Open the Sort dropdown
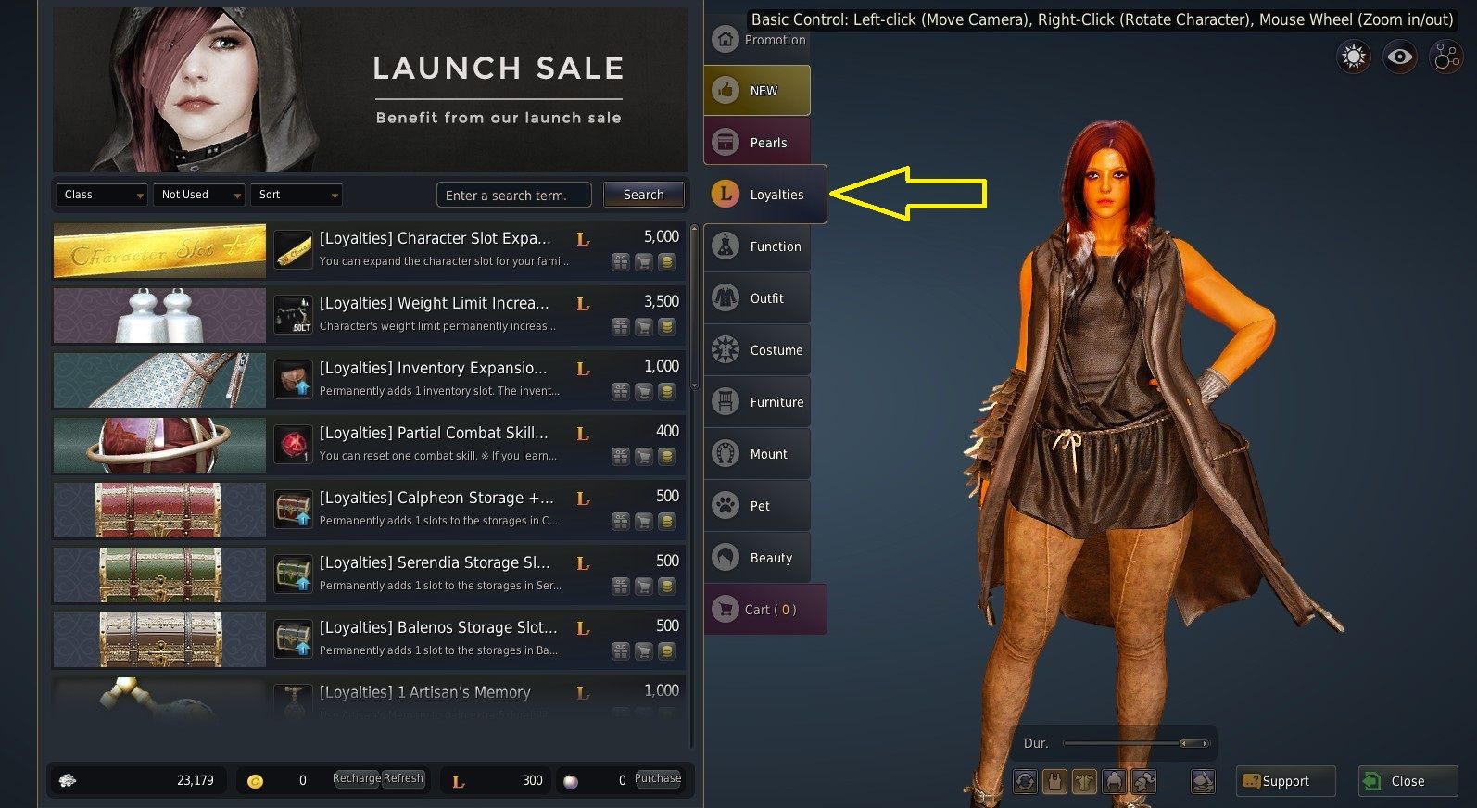The width and height of the screenshot is (1477, 808). tap(297, 195)
